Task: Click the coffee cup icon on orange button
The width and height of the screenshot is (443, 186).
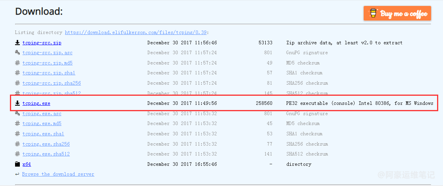Action: [x=373, y=13]
